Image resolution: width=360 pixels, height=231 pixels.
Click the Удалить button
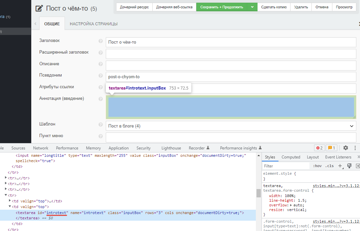[x=301, y=7]
